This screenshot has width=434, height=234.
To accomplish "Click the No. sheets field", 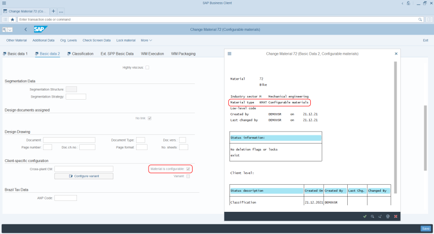I will pyautogui.click(x=183, y=147).
